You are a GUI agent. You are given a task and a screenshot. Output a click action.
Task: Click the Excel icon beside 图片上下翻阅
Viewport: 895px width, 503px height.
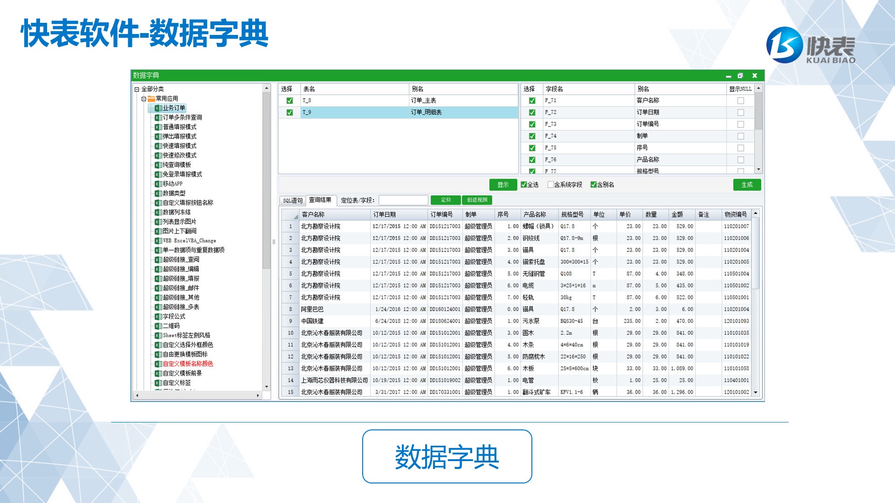[158, 231]
